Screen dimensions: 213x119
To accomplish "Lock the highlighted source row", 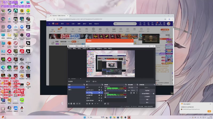I will click(x=101, y=93).
